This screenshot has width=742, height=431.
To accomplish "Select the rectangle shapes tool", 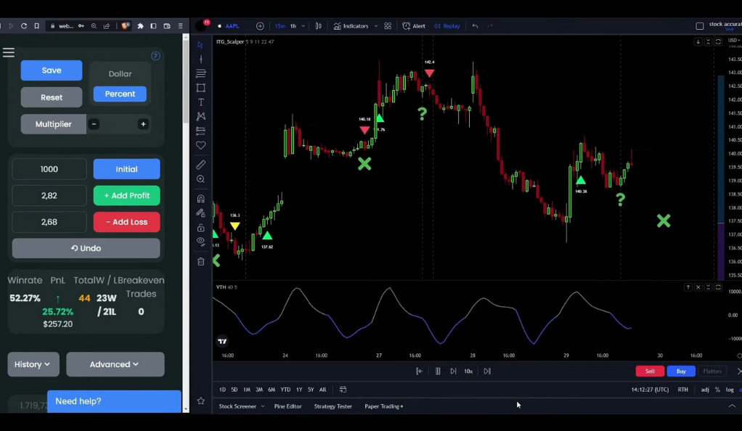I will click(200, 88).
